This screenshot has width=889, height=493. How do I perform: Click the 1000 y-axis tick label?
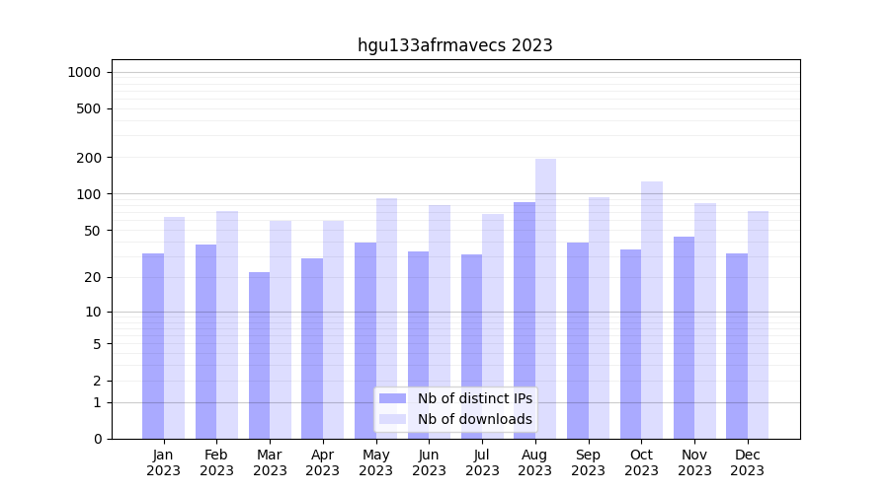coord(84,72)
